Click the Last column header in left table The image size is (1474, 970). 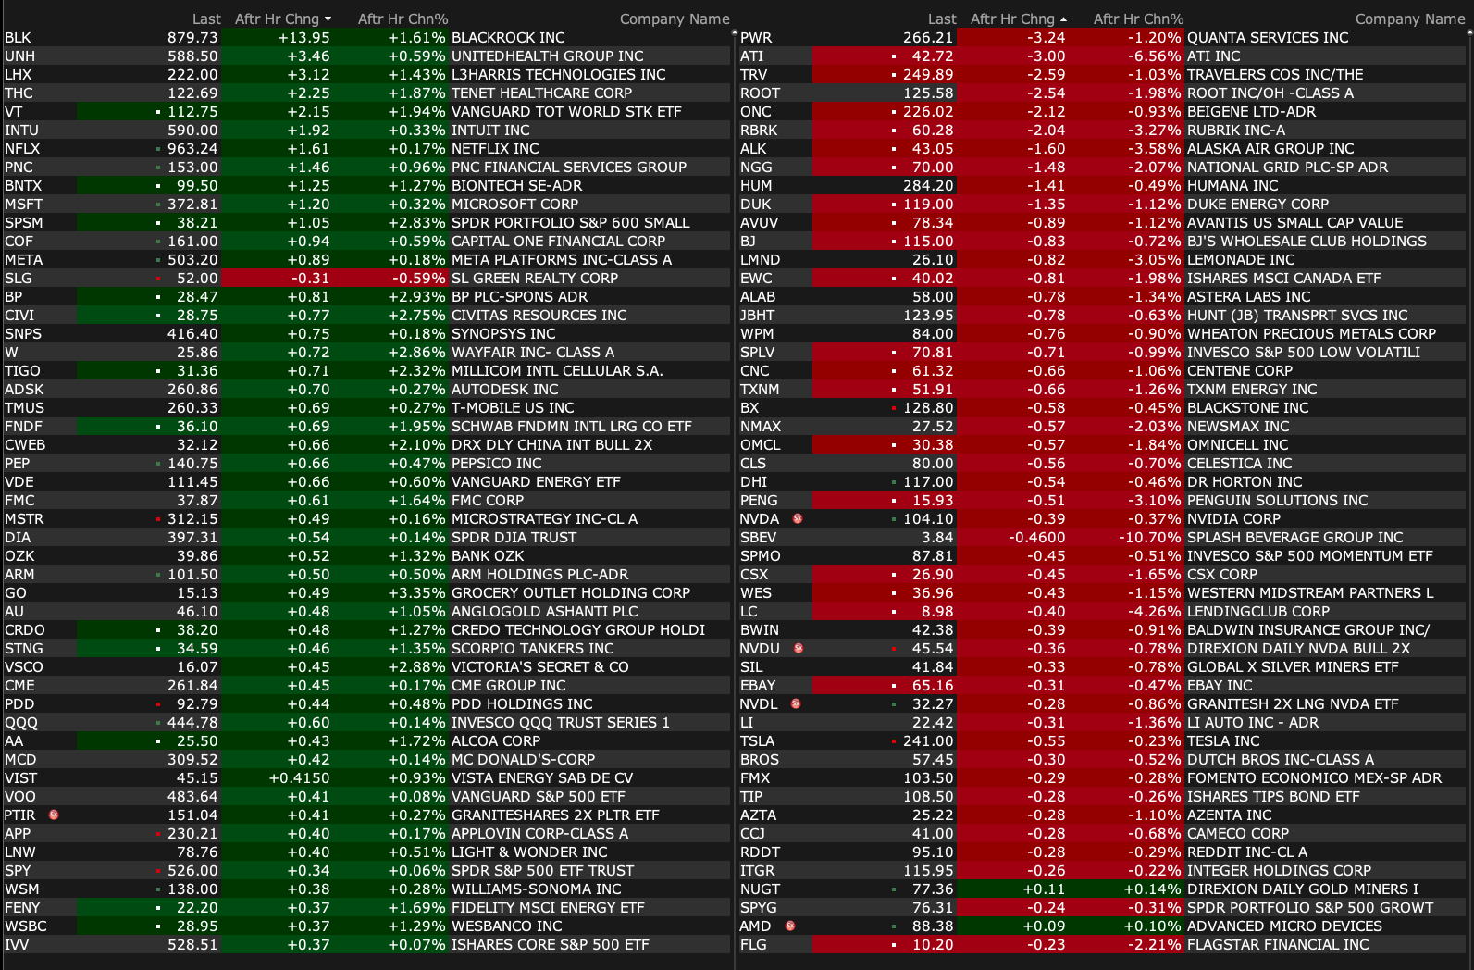pyautogui.click(x=206, y=19)
